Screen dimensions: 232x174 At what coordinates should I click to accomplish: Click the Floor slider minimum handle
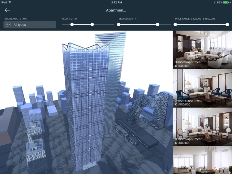(x=72, y=24)
